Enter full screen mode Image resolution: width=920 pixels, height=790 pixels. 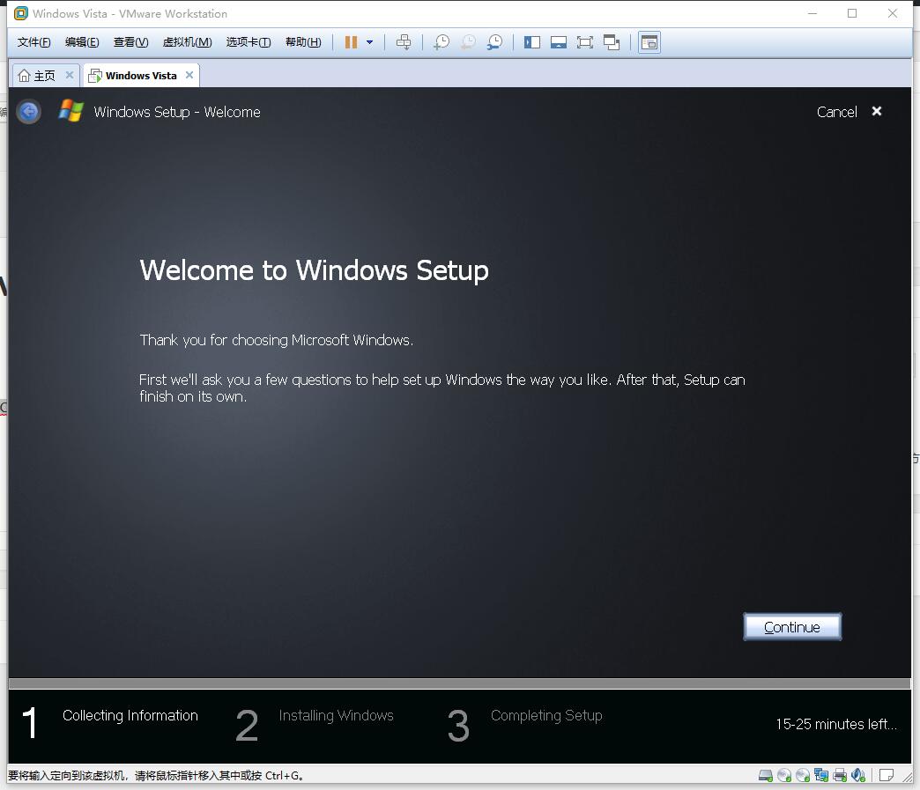point(585,42)
